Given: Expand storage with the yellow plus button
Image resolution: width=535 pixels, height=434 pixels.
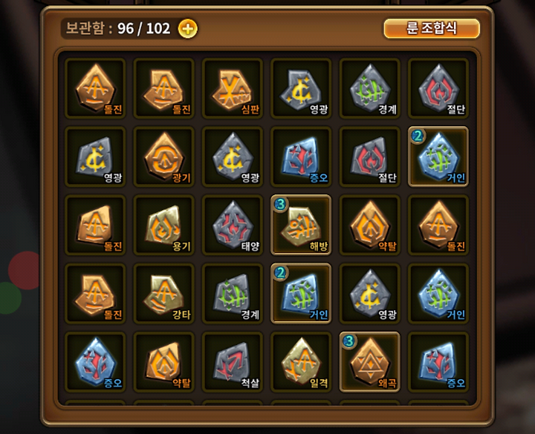Looking at the screenshot, I should pyautogui.click(x=188, y=29).
